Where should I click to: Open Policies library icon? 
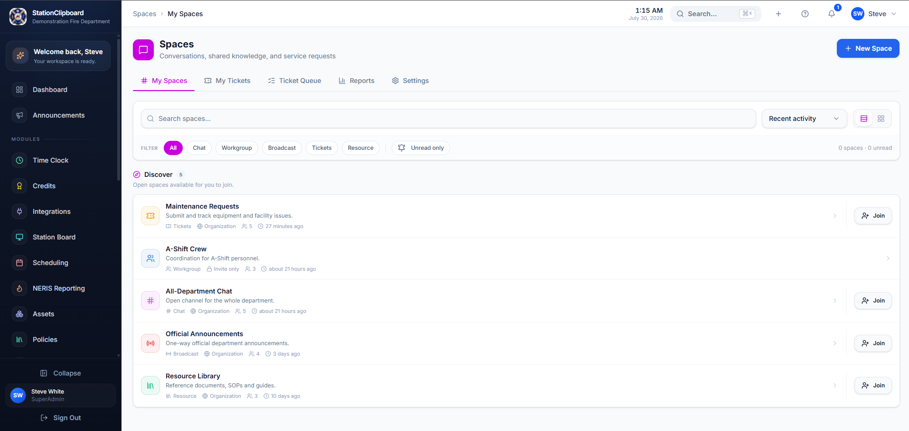click(x=19, y=339)
